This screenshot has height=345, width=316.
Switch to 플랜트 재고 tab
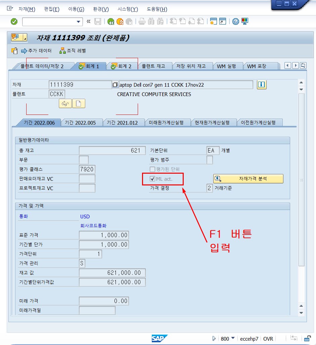pyautogui.click(x=153, y=66)
